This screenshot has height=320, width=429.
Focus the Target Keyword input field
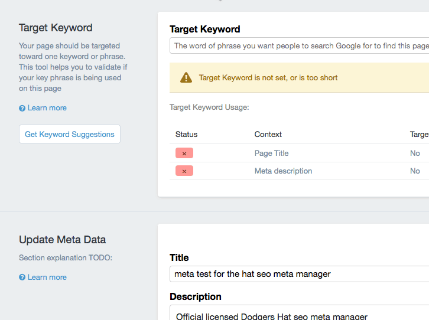300,45
